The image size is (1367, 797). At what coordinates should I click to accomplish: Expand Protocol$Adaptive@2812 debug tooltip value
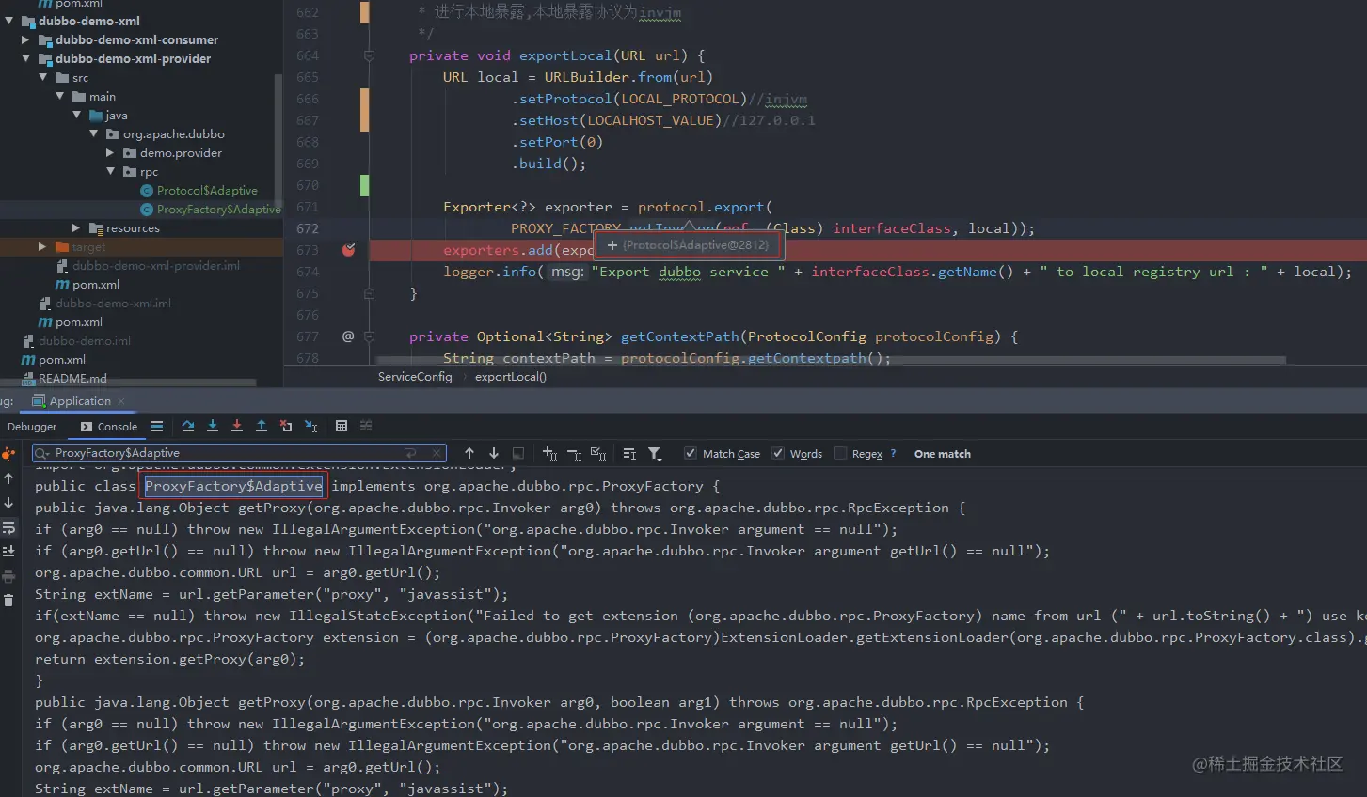[612, 245]
